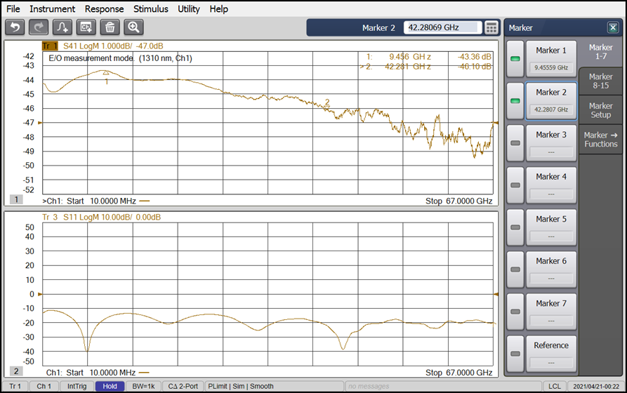The image size is (627, 393).
Task: Toggle Marker 1 on/off indicator
Action: [x=515, y=60]
